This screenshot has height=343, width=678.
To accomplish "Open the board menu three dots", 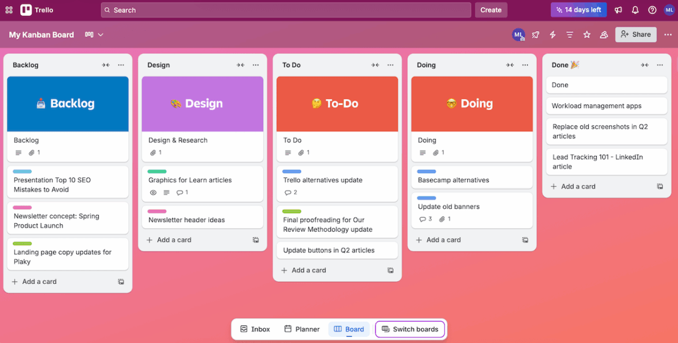I will (x=668, y=35).
